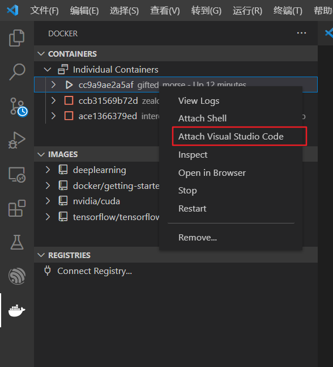Select the deeplearning image label

tap(99, 170)
